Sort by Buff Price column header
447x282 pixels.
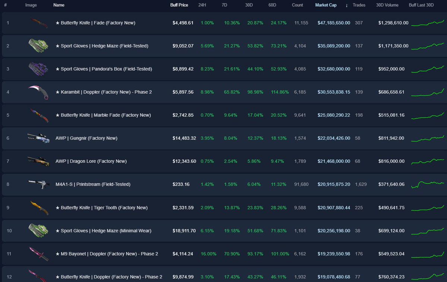tap(179, 5)
